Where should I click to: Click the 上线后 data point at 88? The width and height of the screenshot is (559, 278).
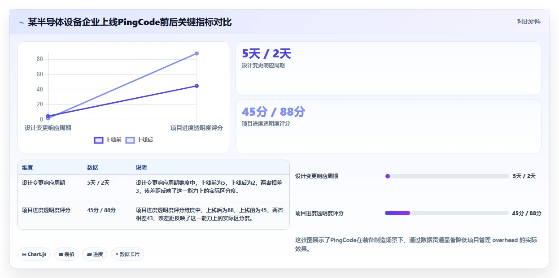pyautogui.click(x=197, y=53)
